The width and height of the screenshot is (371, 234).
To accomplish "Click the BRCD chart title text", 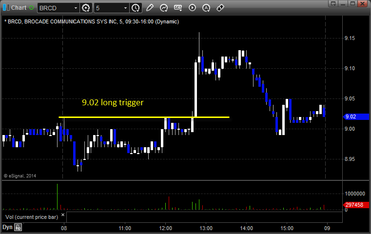I will 92,22.
